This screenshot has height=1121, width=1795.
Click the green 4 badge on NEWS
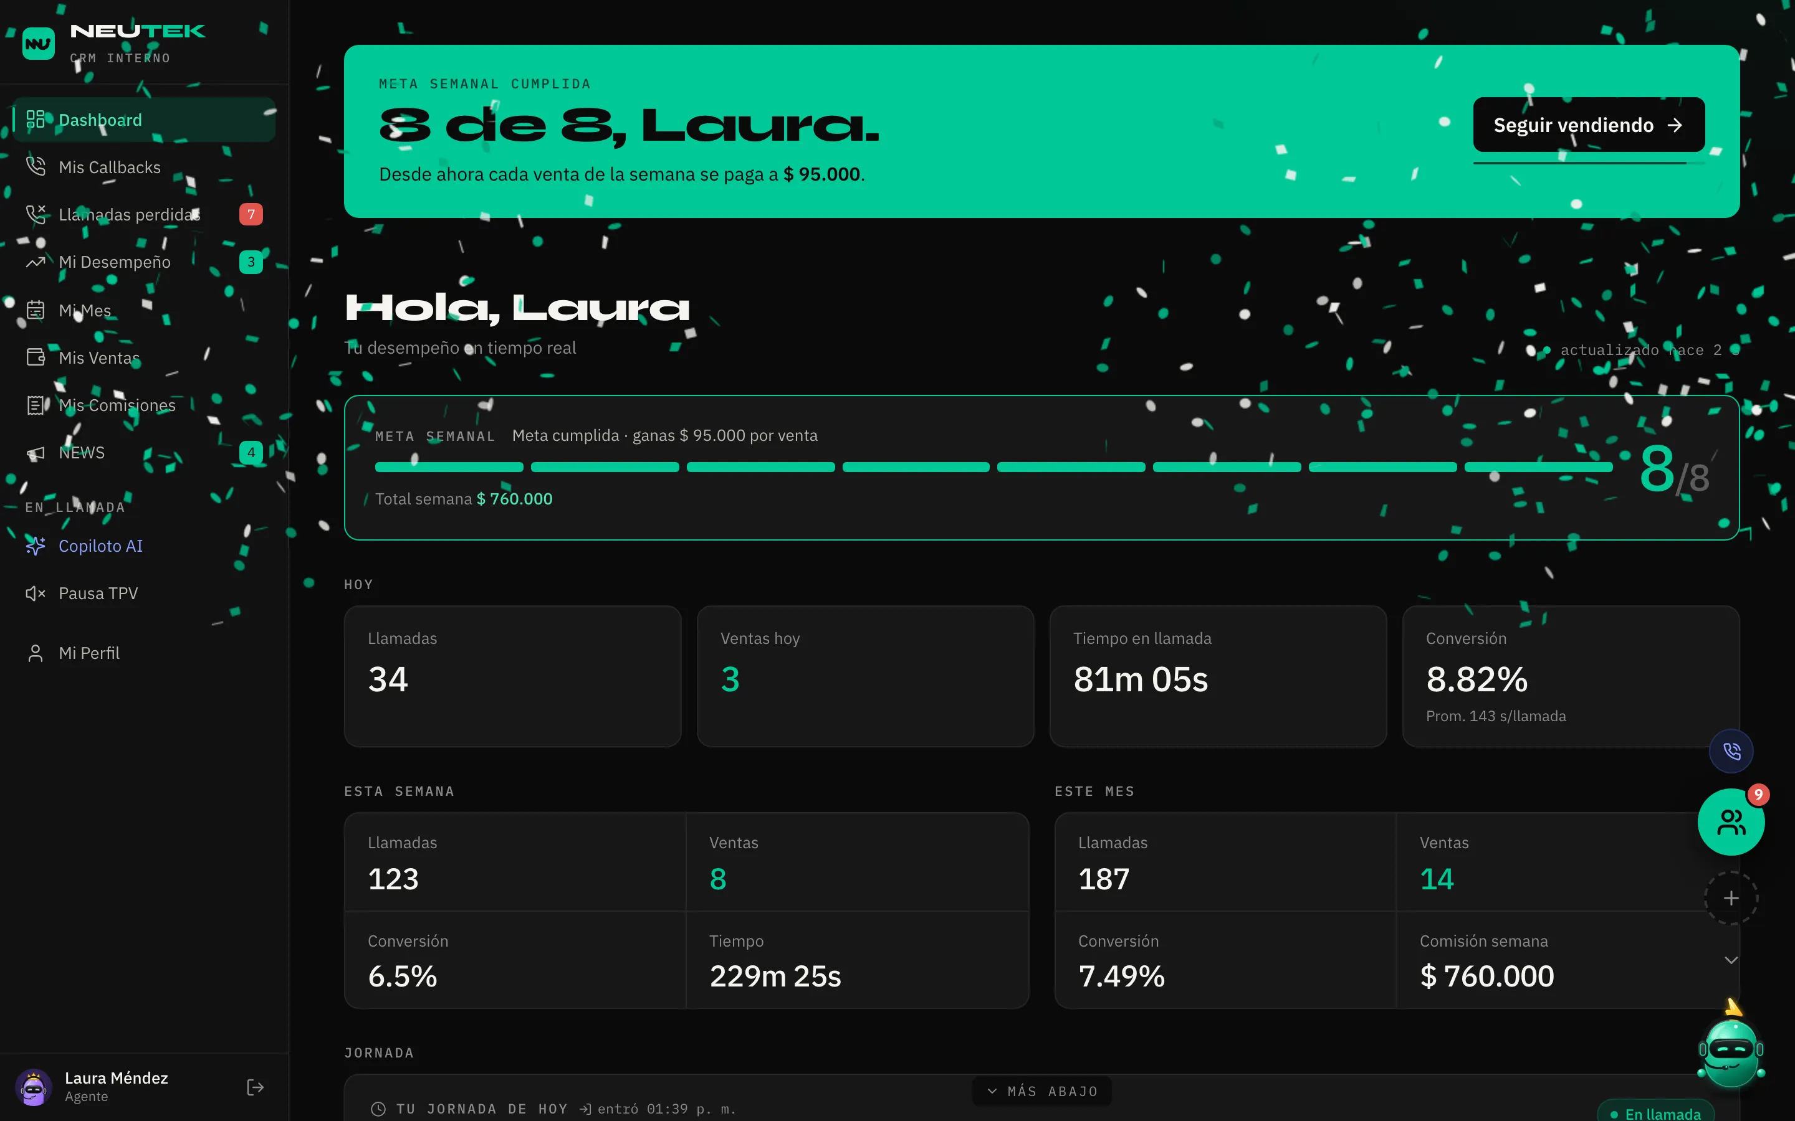coord(251,452)
